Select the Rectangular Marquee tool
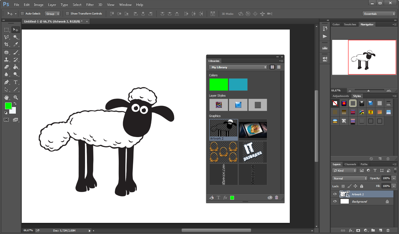Screen dimensions: 399x234 pos(6,30)
